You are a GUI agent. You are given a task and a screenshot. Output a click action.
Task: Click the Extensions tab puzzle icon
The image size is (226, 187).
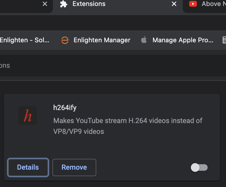pos(64,4)
